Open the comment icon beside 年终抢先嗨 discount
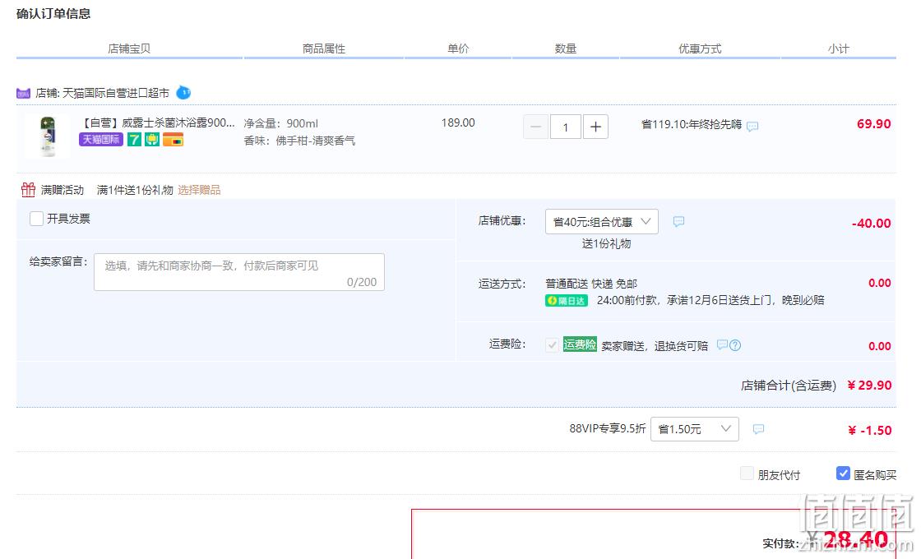The height and width of the screenshot is (559, 921). 752,127
